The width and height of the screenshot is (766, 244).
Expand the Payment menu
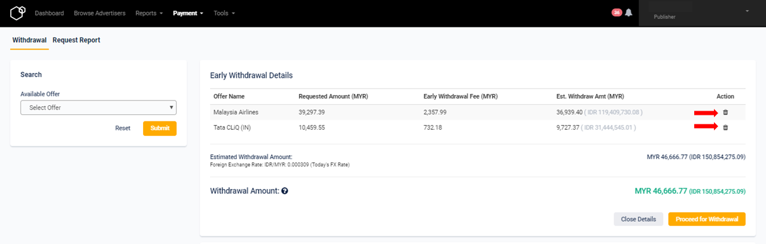coord(188,13)
